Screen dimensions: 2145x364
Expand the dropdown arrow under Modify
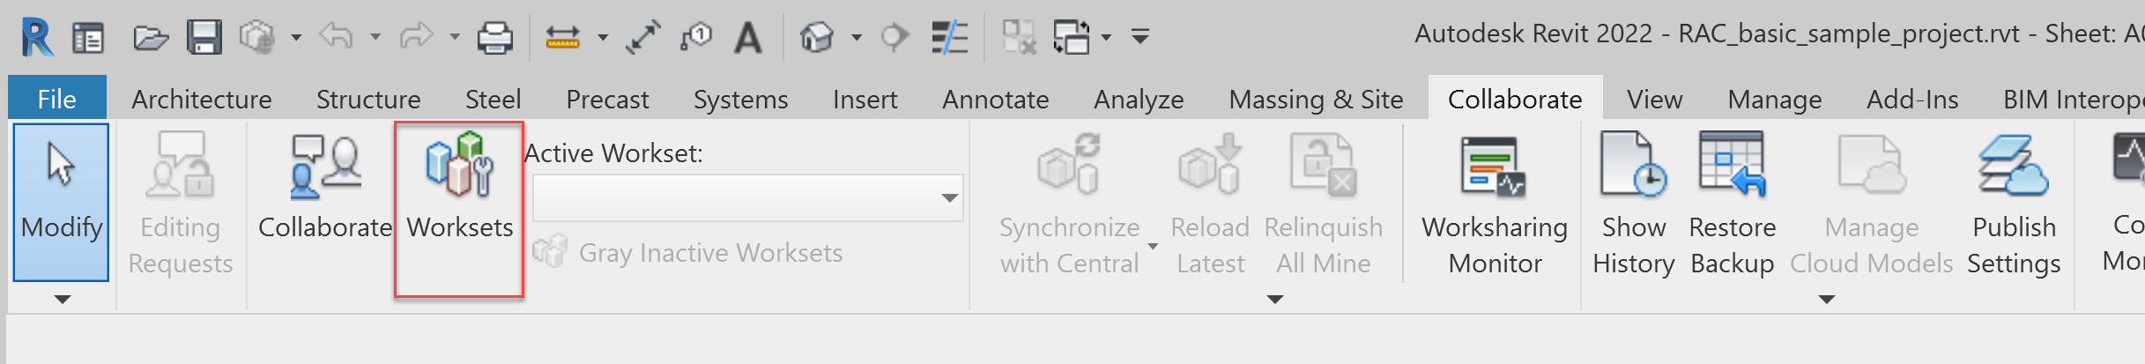click(x=62, y=300)
